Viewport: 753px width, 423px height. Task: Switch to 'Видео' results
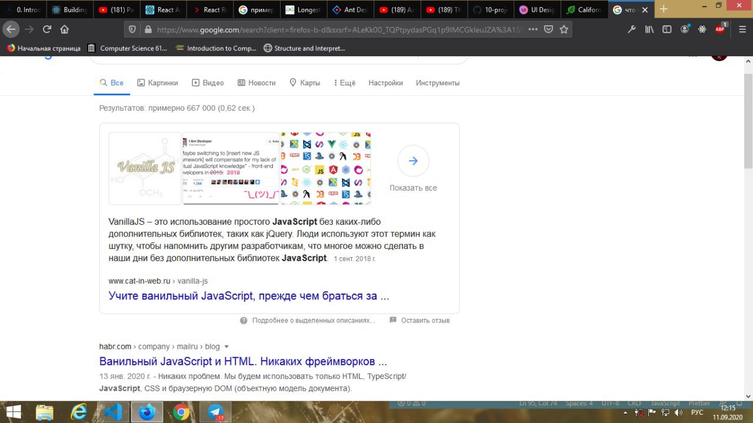click(x=208, y=83)
